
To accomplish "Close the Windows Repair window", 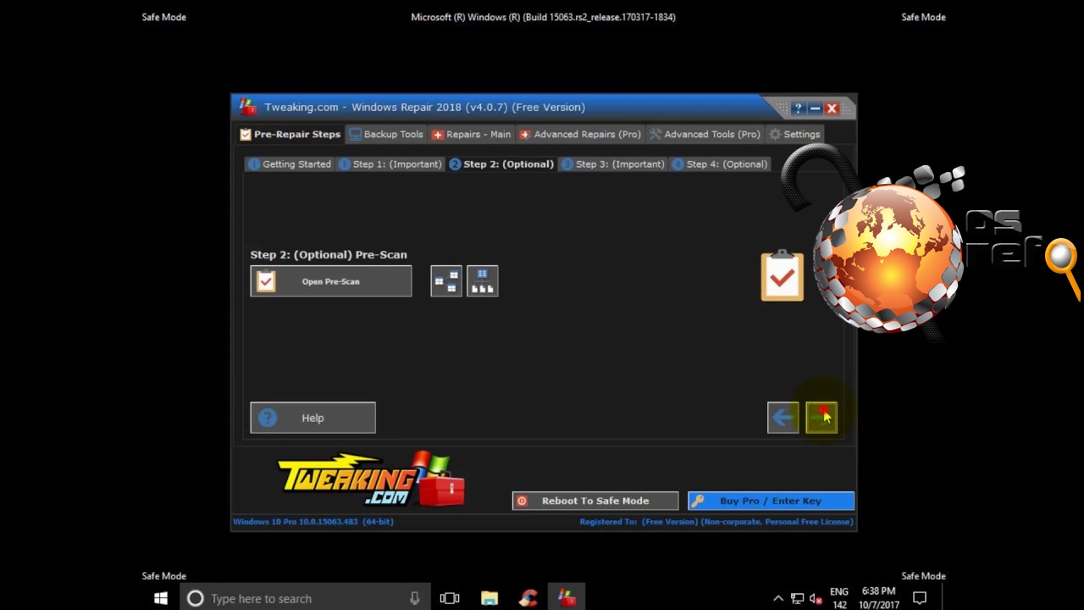I will [832, 108].
